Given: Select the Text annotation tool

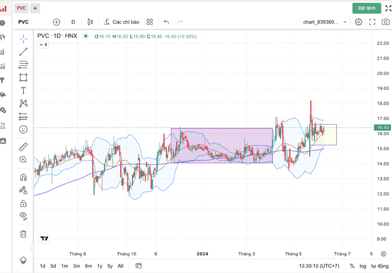Looking at the screenshot, I should [x=23, y=90].
